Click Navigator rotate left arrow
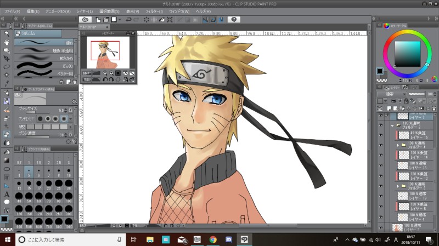The width and height of the screenshot is (439, 246). (x=105, y=79)
